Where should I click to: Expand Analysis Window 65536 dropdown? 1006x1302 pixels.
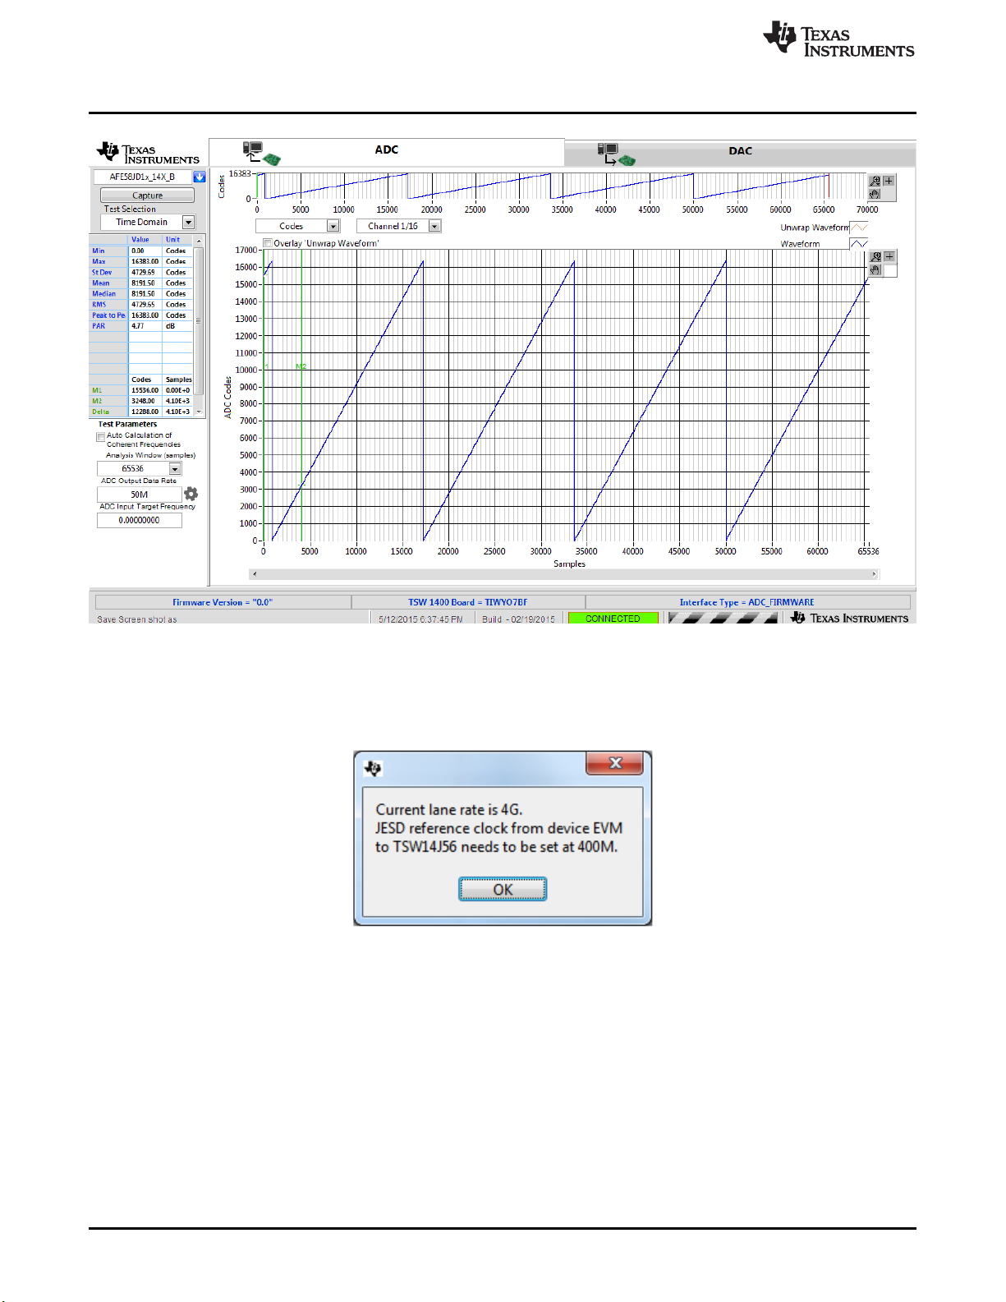coord(175,469)
